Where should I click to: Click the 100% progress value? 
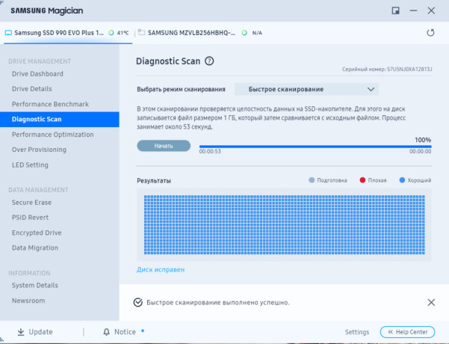(423, 140)
